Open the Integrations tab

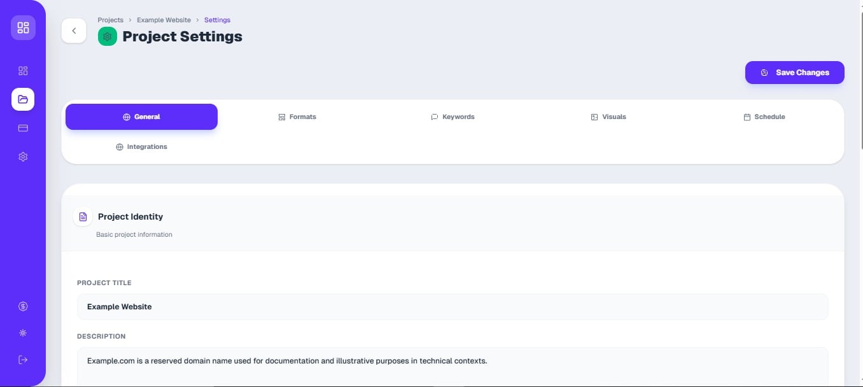(141, 147)
